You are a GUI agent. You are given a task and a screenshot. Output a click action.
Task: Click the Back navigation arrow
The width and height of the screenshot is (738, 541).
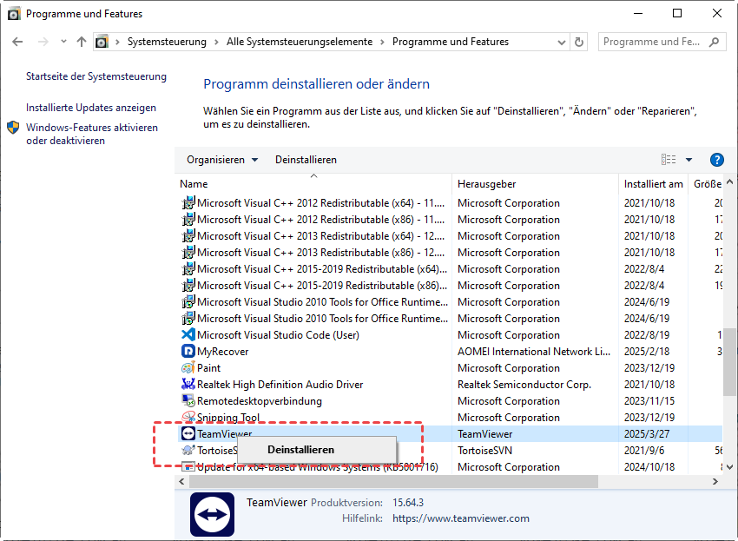17,42
